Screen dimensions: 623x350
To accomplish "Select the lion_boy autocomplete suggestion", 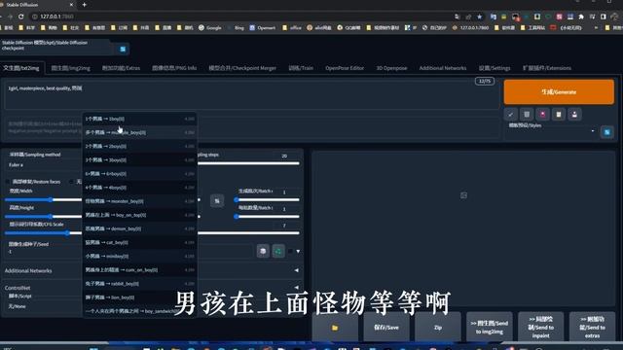I will [139, 297].
